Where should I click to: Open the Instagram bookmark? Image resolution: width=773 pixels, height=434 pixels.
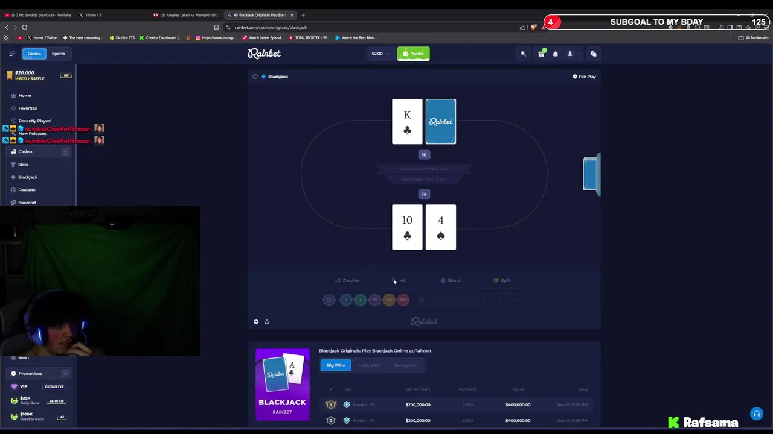tap(216, 38)
